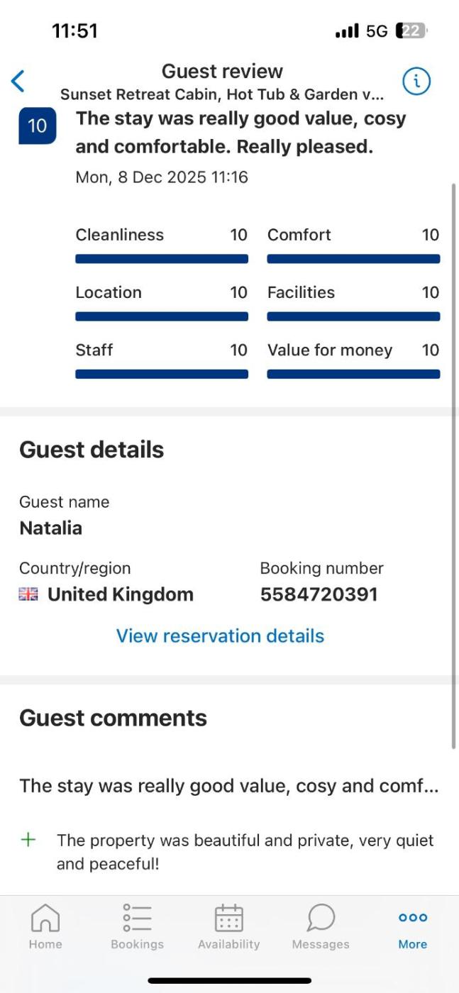
Task: Select booking number 5584720391
Action: pyautogui.click(x=319, y=594)
